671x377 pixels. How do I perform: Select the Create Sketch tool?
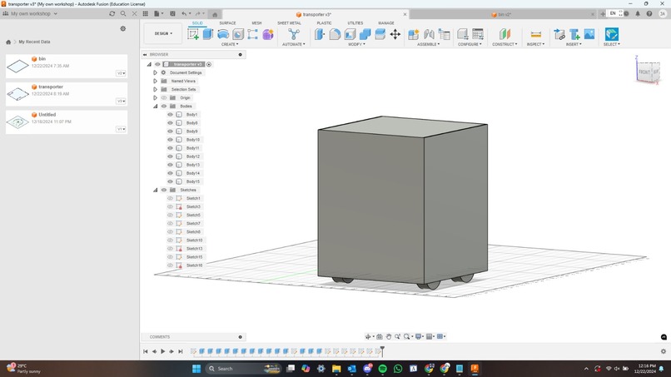click(x=193, y=34)
